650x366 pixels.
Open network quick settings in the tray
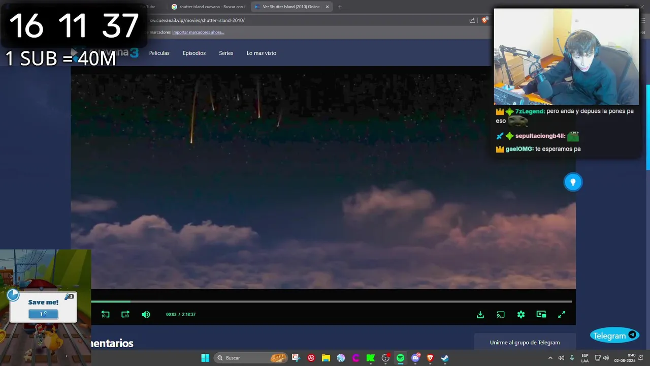[x=598, y=358]
